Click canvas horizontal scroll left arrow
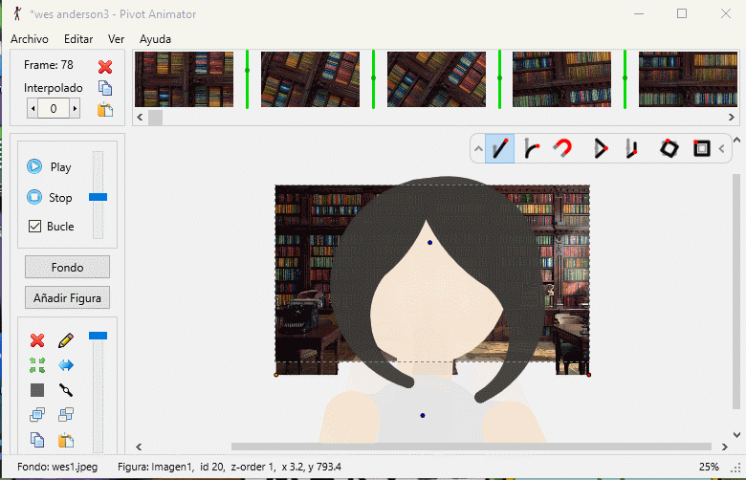Screen dimensions: 746x480 coord(139,447)
